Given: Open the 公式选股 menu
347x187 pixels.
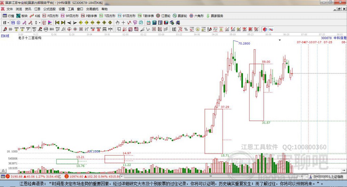Looking at the screenshot, I should pos(49,9).
